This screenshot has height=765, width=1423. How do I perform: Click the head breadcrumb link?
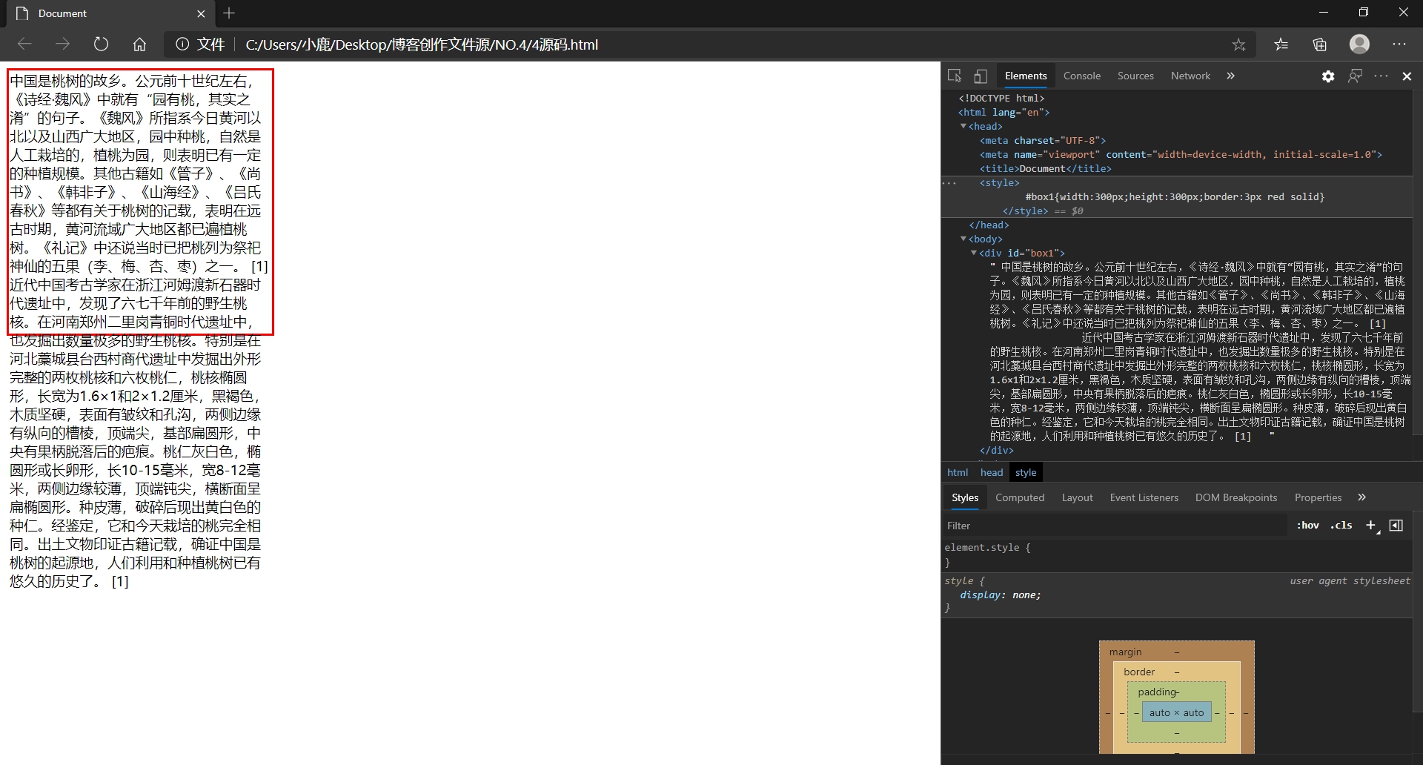pos(991,472)
